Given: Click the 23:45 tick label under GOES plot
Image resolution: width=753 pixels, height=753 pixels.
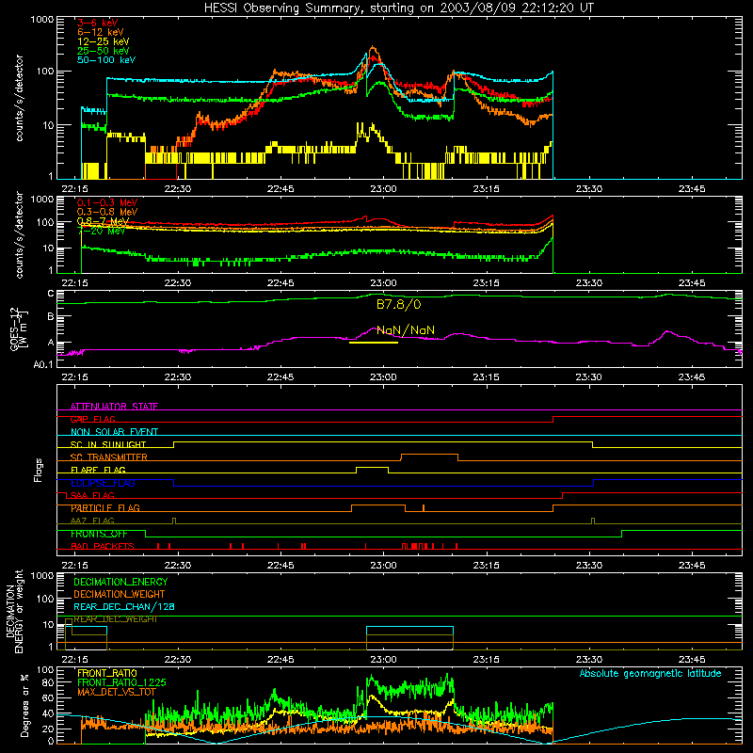Looking at the screenshot, I should [692, 377].
